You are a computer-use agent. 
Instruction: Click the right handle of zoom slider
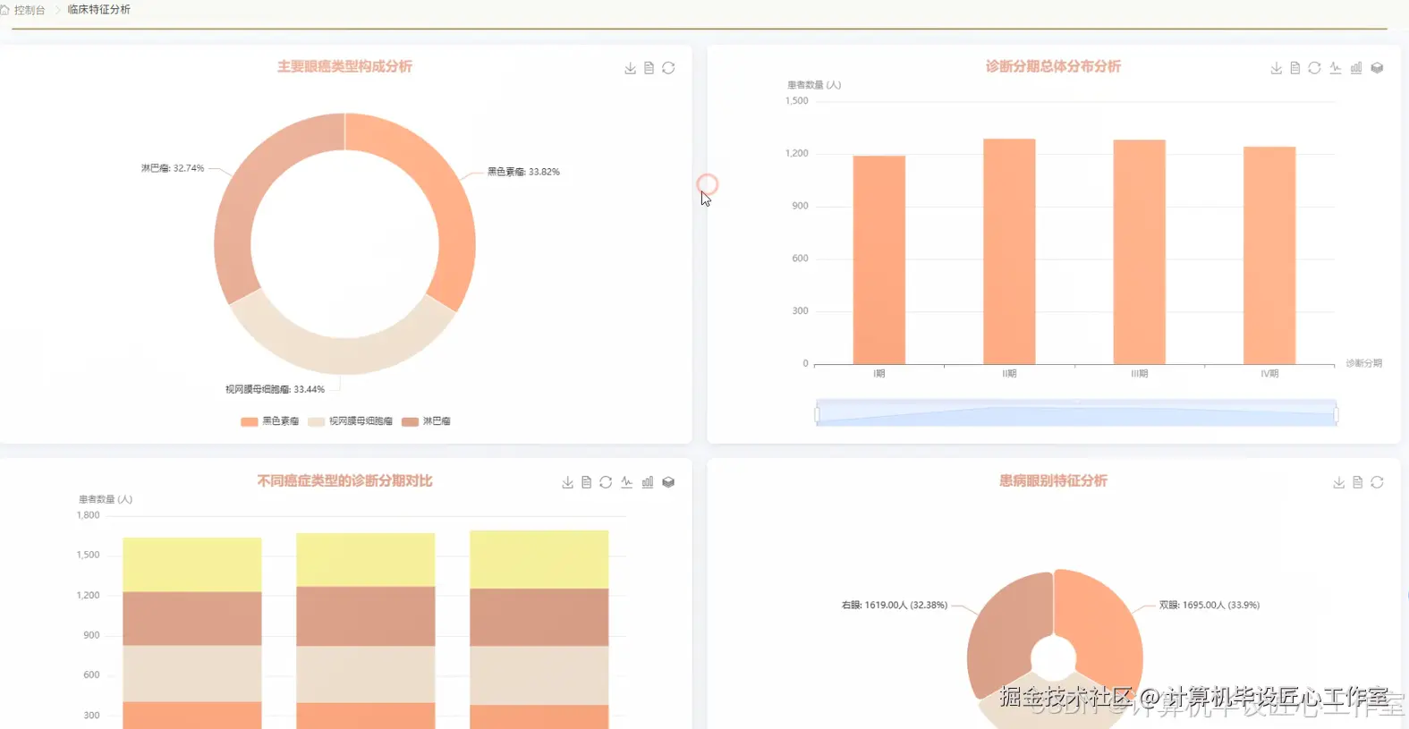[x=1336, y=414]
